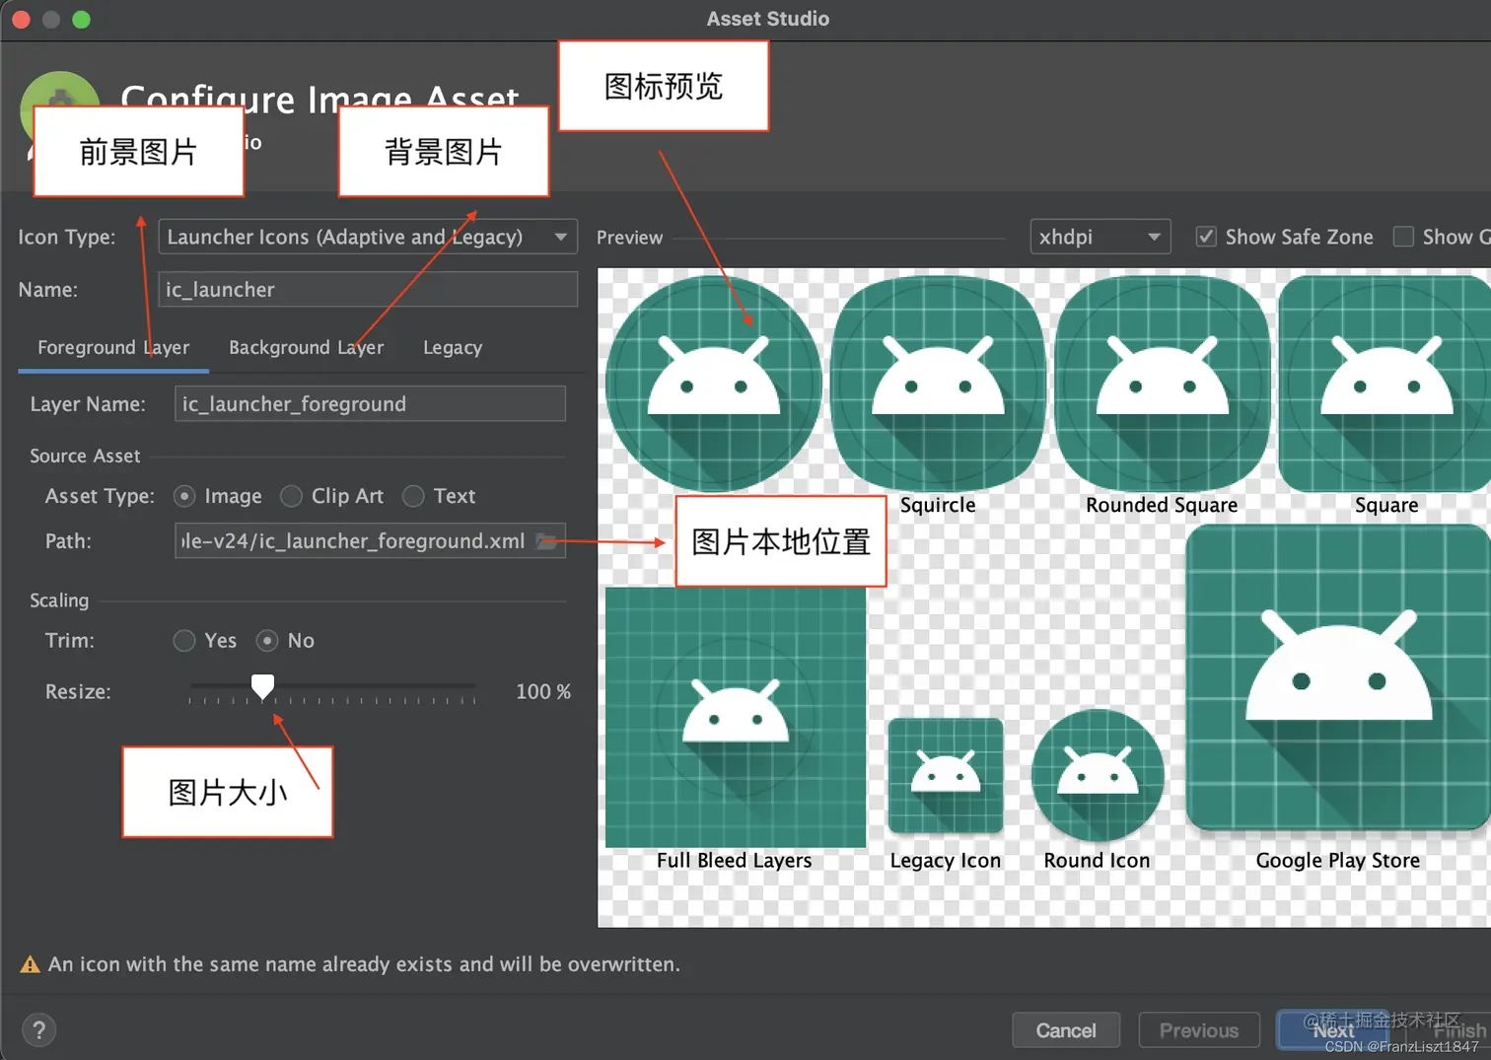Edit the Layer Name field
Viewport: 1491px width, 1060px height.
[370, 403]
